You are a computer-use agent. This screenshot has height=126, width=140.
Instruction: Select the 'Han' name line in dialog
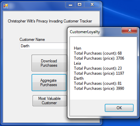78,48
